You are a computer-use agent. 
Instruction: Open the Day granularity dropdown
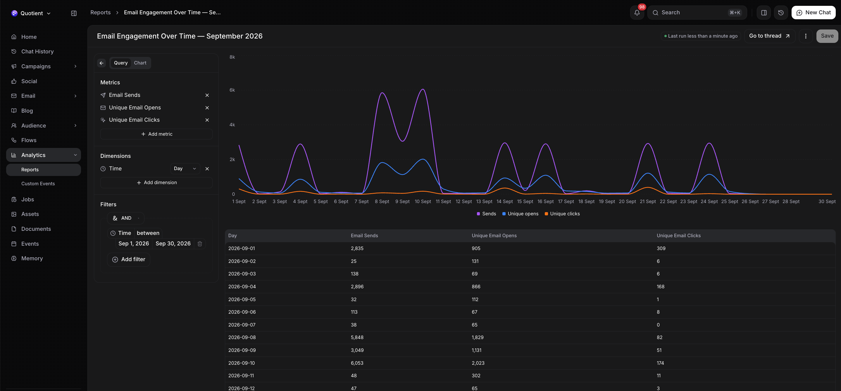(x=185, y=168)
